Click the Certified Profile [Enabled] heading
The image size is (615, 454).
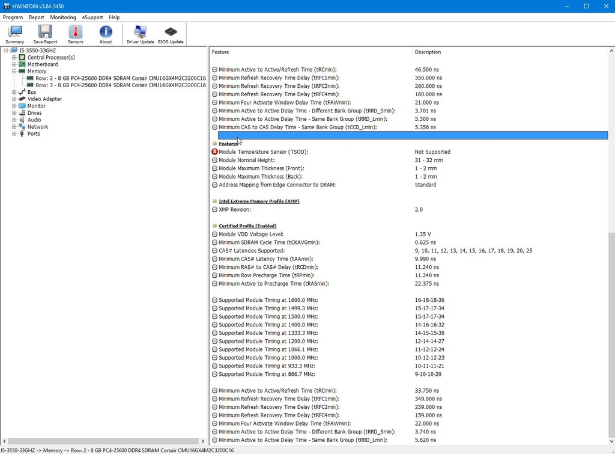point(247,226)
